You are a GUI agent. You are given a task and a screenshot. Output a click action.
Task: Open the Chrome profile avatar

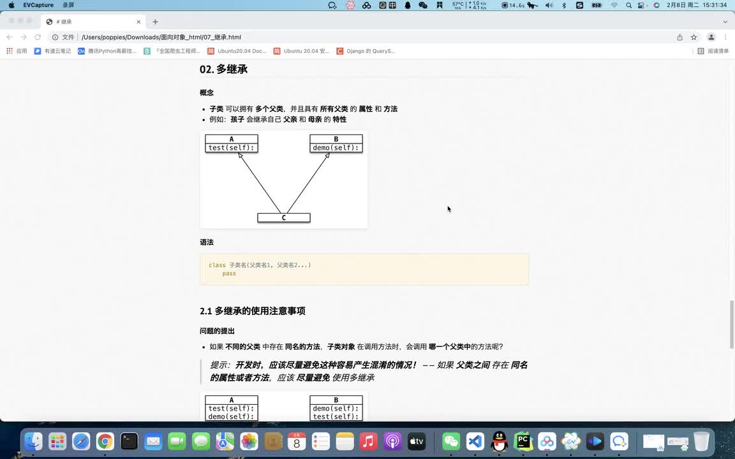pos(711,37)
